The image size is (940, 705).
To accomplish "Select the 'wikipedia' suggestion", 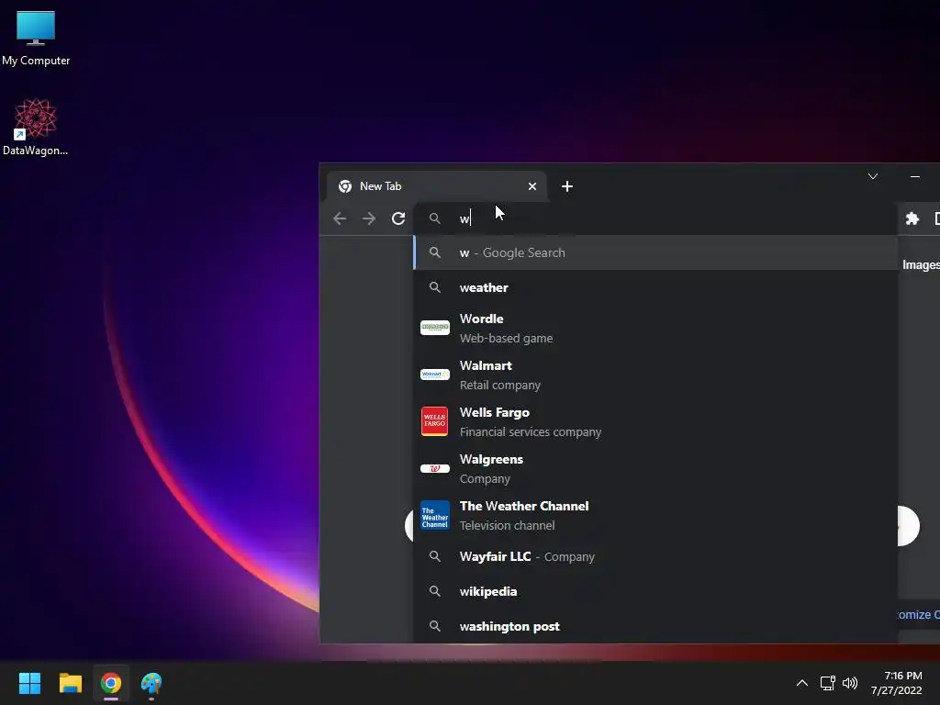I will 655,591.
